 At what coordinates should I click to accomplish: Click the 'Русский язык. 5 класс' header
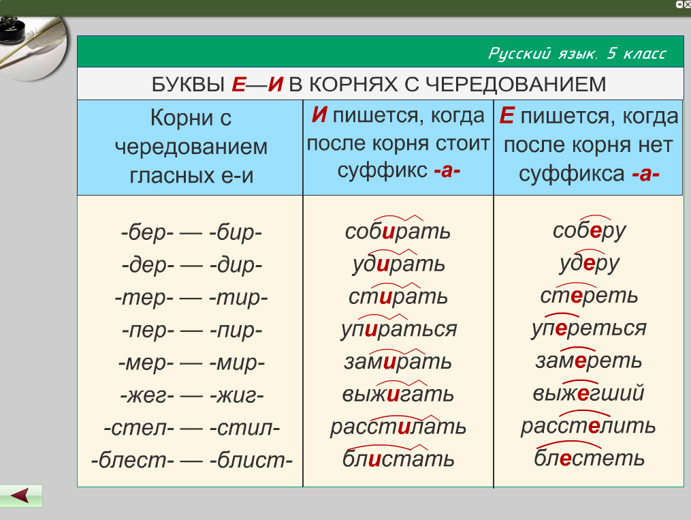coord(577,54)
